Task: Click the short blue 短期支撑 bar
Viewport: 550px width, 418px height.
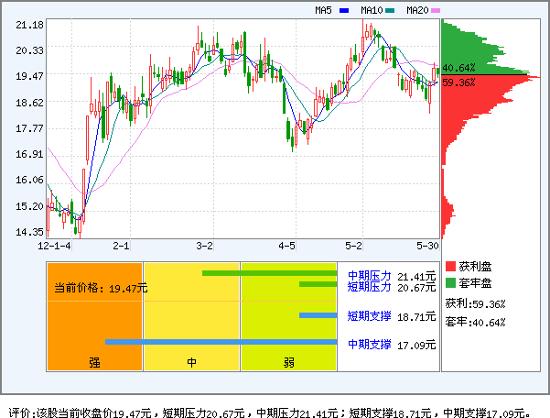Action: [318, 316]
